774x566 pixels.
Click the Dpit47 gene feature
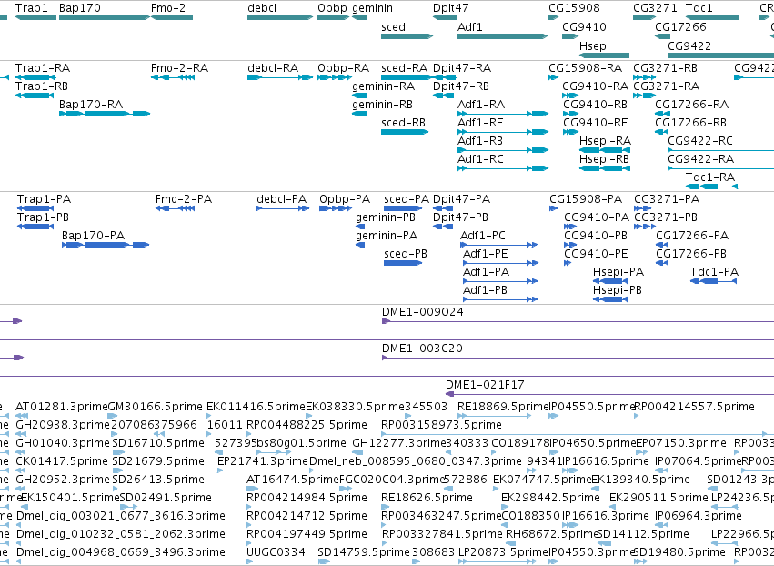(x=445, y=17)
